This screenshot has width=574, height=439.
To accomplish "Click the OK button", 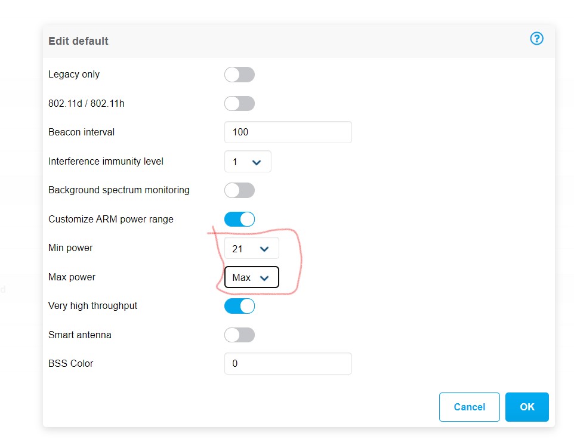I will 527,407.
